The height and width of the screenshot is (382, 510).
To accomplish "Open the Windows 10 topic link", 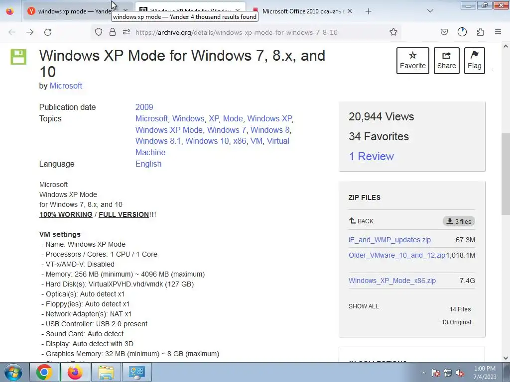I will coord(207,141).
